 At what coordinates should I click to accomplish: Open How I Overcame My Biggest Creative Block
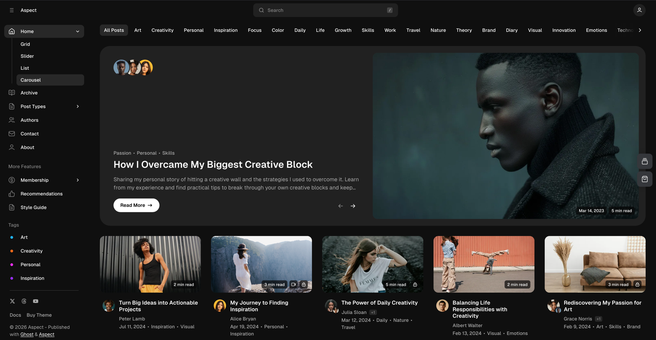[x=213, y=165]
